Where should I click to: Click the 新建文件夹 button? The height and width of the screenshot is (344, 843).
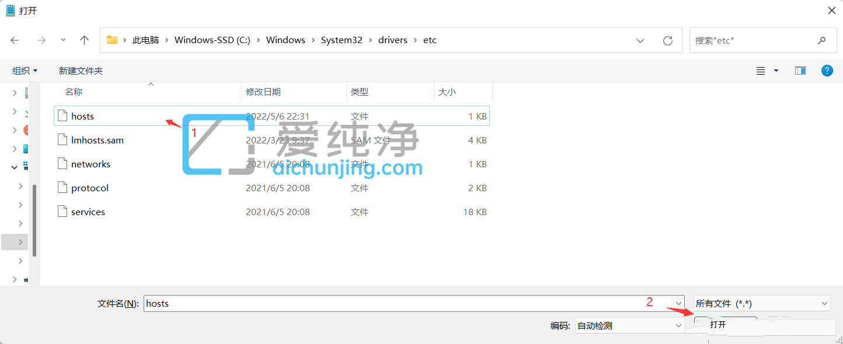(82, 70)
